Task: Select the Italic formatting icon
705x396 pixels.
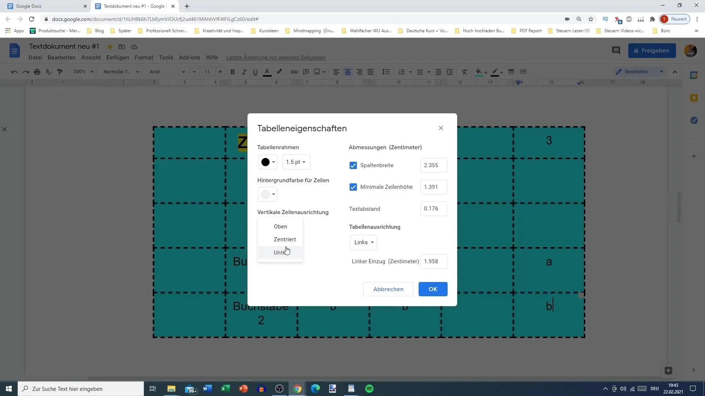Action: [x=244, y=71]
